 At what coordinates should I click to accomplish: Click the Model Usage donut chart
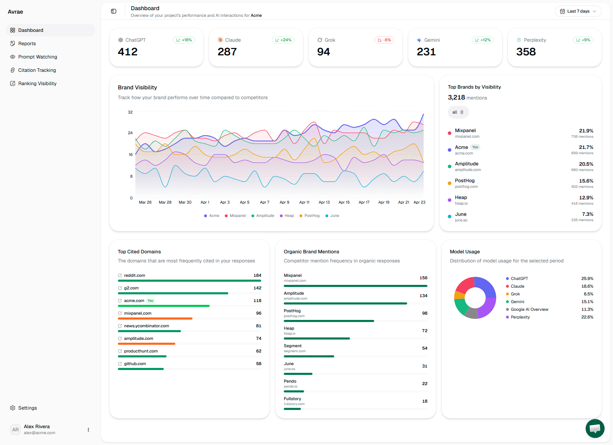coord(475,297)
